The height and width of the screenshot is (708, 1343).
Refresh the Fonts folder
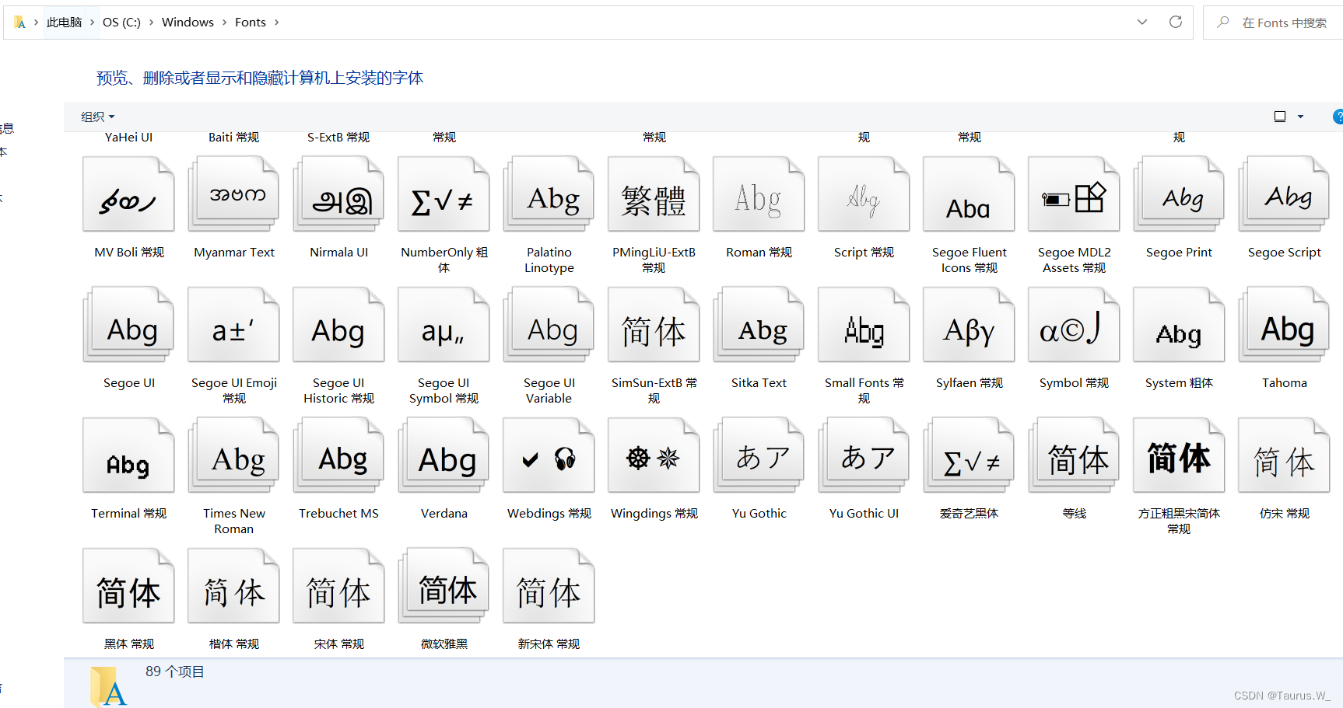[1176, 22]
